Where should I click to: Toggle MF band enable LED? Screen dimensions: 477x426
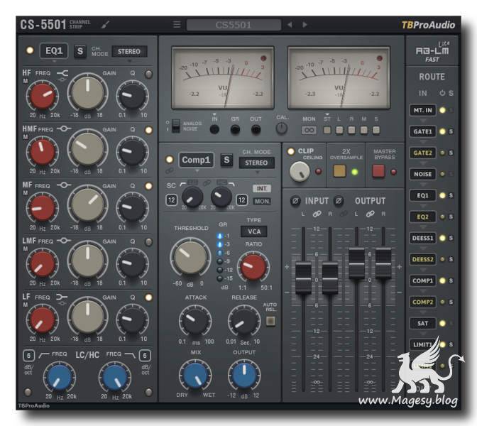148,186
